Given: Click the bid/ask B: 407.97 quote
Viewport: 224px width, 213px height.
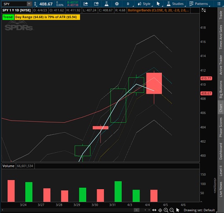Looking at the screenshot, I should (x=73, y=3).
